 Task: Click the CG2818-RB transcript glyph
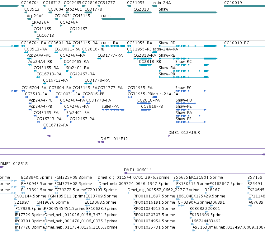pos(145,65)
